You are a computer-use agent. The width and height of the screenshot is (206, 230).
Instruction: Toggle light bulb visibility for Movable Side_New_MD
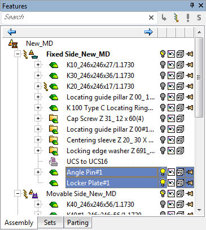163,194
